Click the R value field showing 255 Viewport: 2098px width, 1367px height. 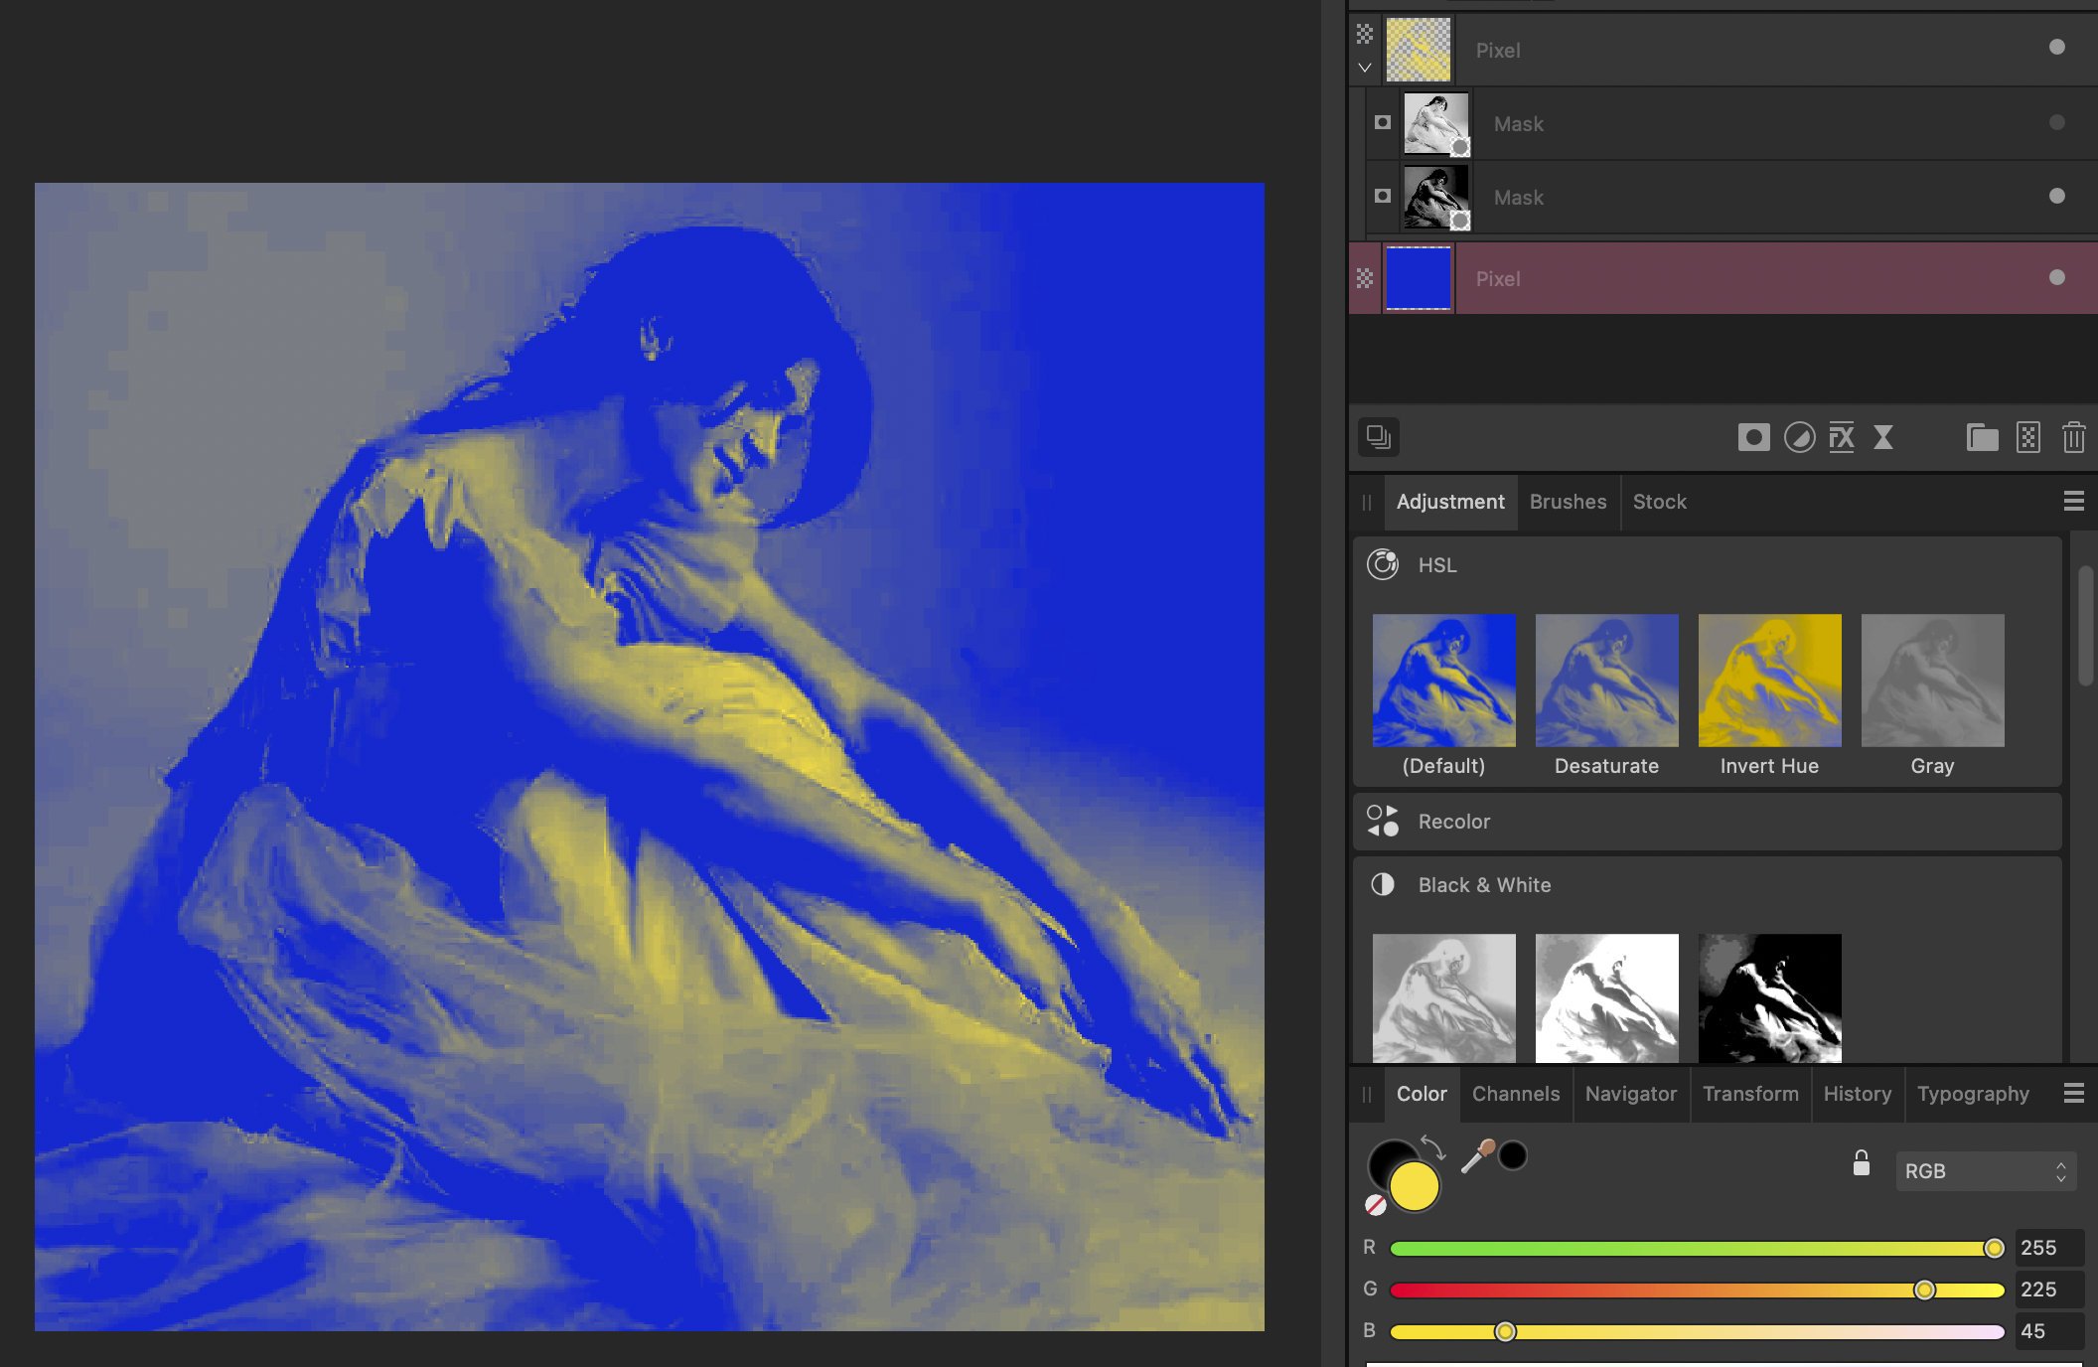click(2048, 1248)
